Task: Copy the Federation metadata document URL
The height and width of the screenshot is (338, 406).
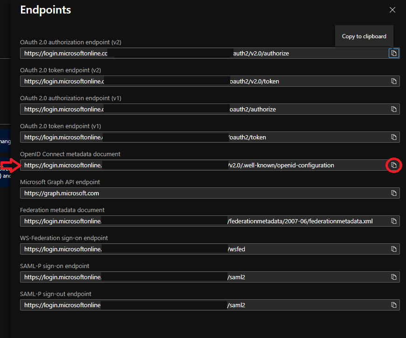Action: 394,221
